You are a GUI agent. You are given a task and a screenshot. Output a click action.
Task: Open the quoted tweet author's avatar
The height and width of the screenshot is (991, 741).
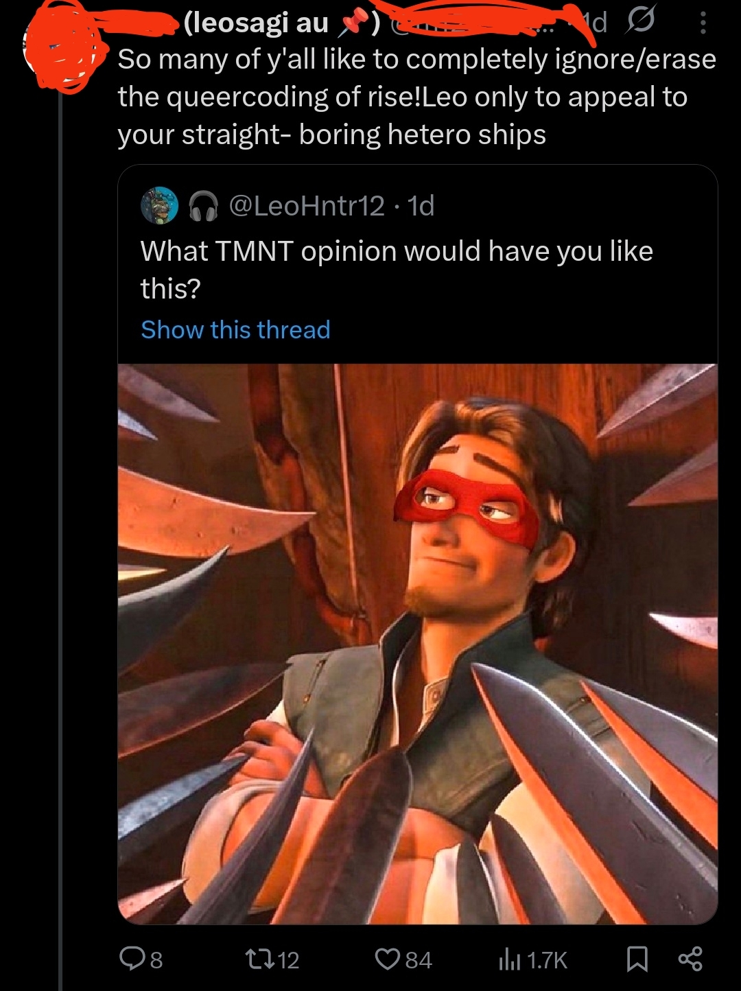point(159,205)
